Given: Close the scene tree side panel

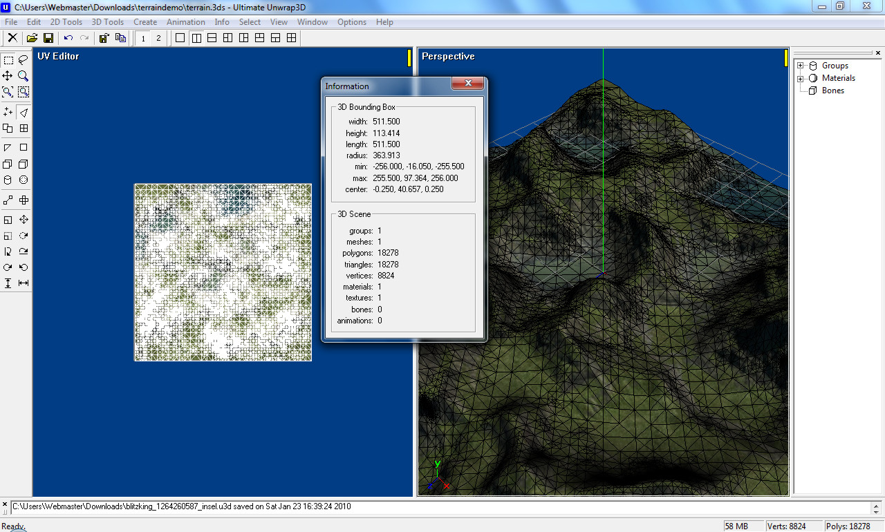Looking at the screenshot, I should (879, 53).
